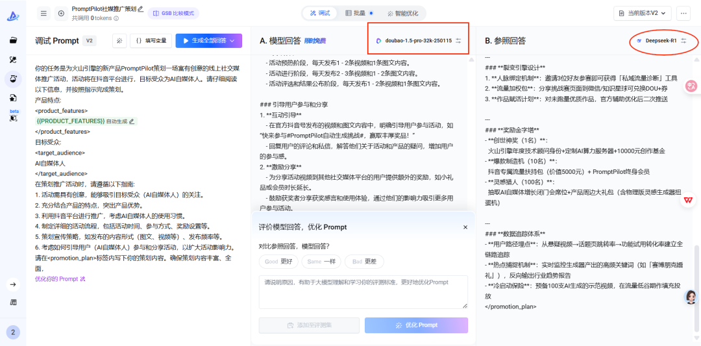The image size is (701, 346).
Task: Click the 自动生成 link
Action: click(117, 121)
